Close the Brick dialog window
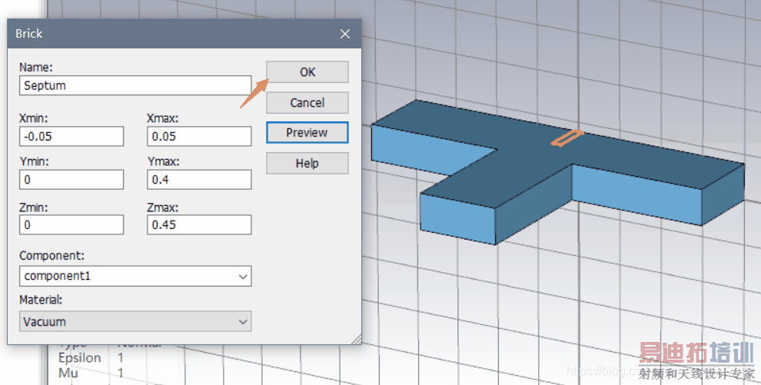This screenshot has width=761, height=385. pyautogui.click(x=345, y=34)
